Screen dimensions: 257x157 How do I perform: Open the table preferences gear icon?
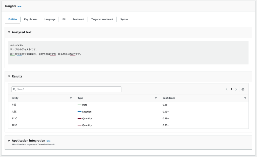coord(243,89)
